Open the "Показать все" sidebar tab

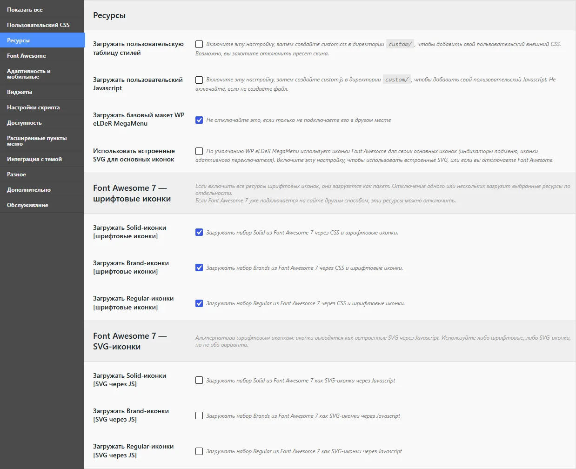point(42,10)
